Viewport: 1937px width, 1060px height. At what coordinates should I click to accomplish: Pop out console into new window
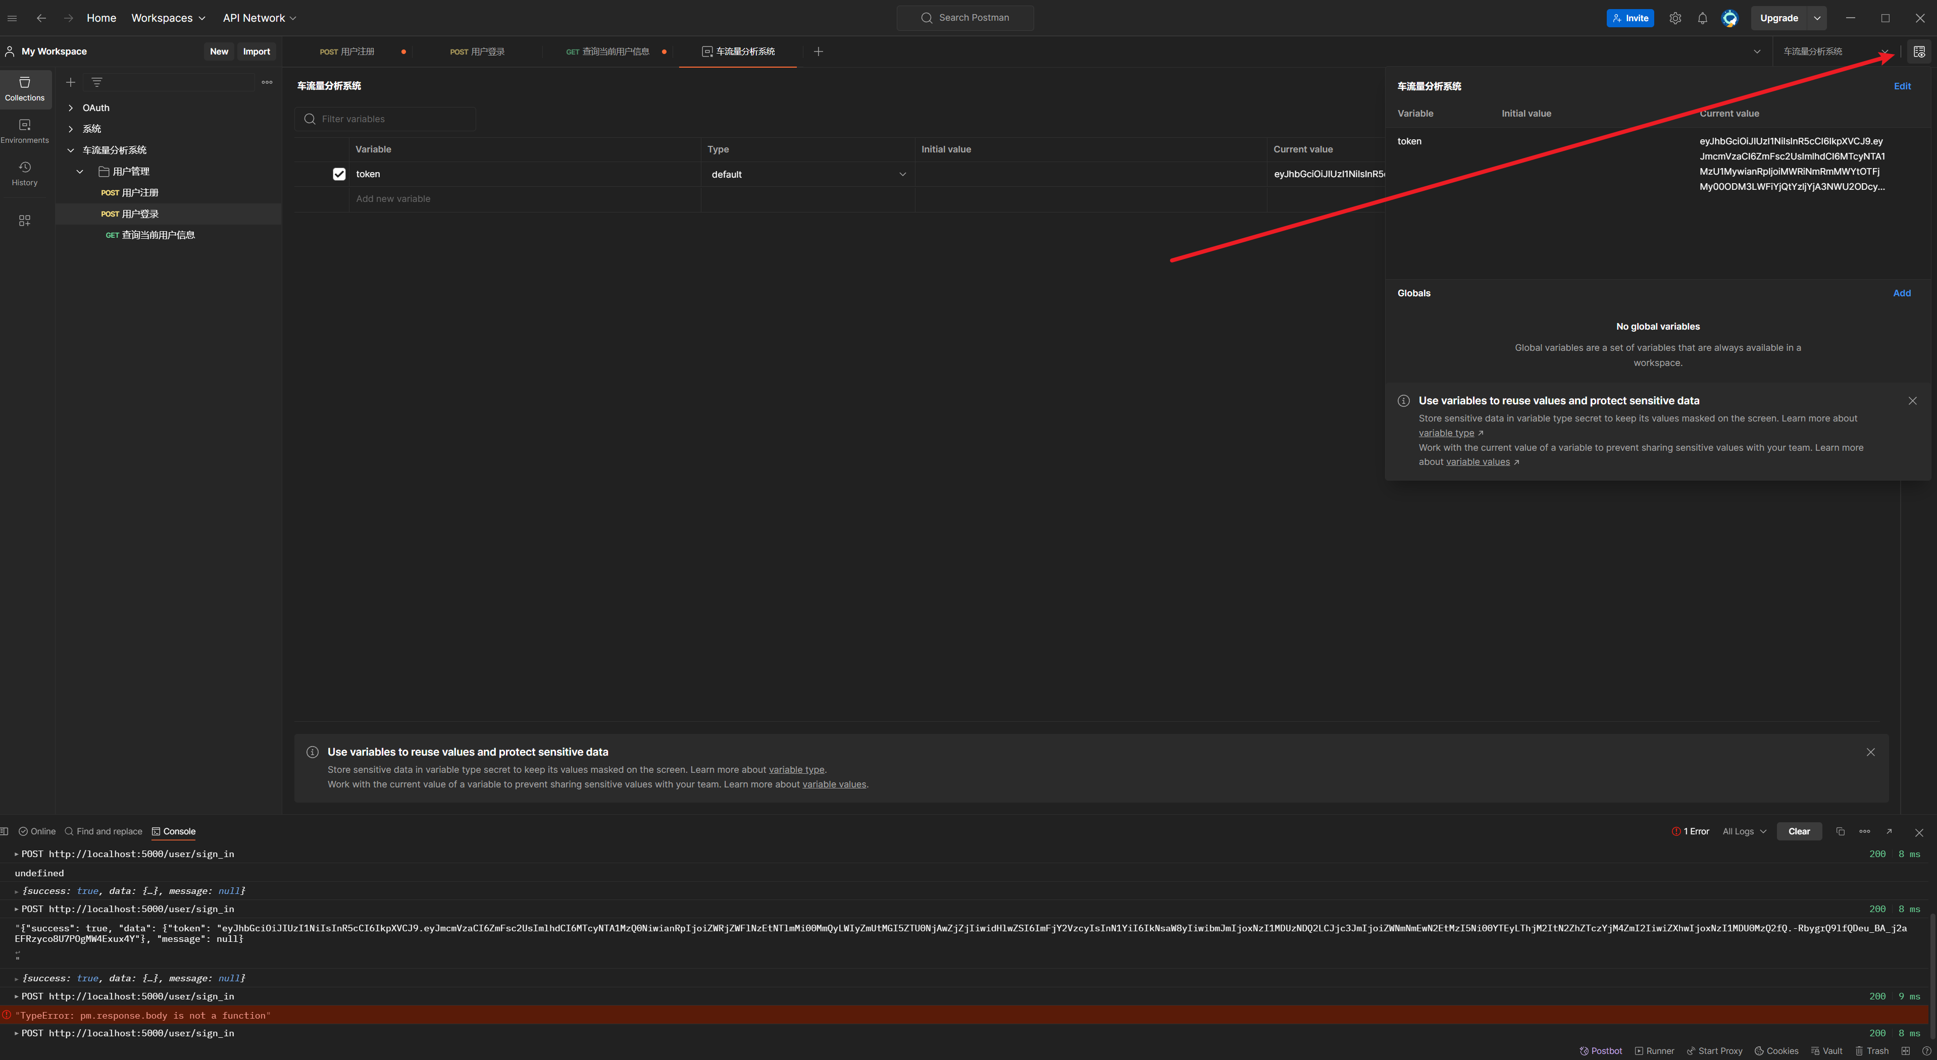pos(1889,831)
